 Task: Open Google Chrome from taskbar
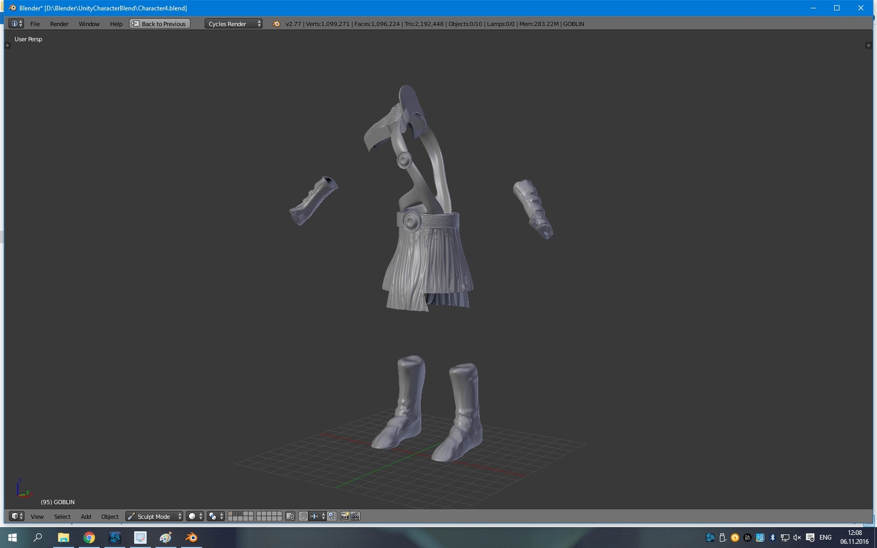click(x=89, y=538)
